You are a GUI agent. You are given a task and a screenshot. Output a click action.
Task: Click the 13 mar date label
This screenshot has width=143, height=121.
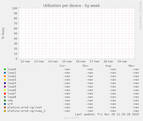pos(39,62)
